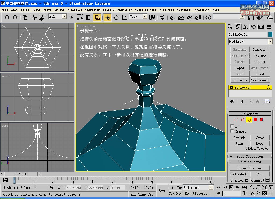The width and height of the screenshot is (275, 199).
Task: Click the Key Filters button
Action: [x=198, y=194]
